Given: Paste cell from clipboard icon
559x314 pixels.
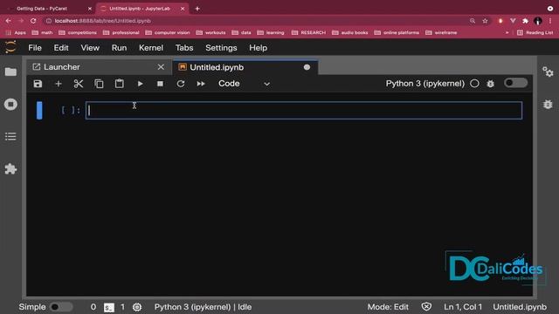Looking at the screenshot, I should tap(119, 84).
